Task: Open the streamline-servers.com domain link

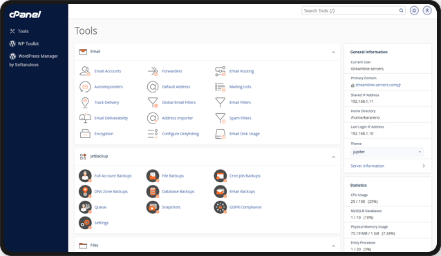Action: [x=376, y=85]
